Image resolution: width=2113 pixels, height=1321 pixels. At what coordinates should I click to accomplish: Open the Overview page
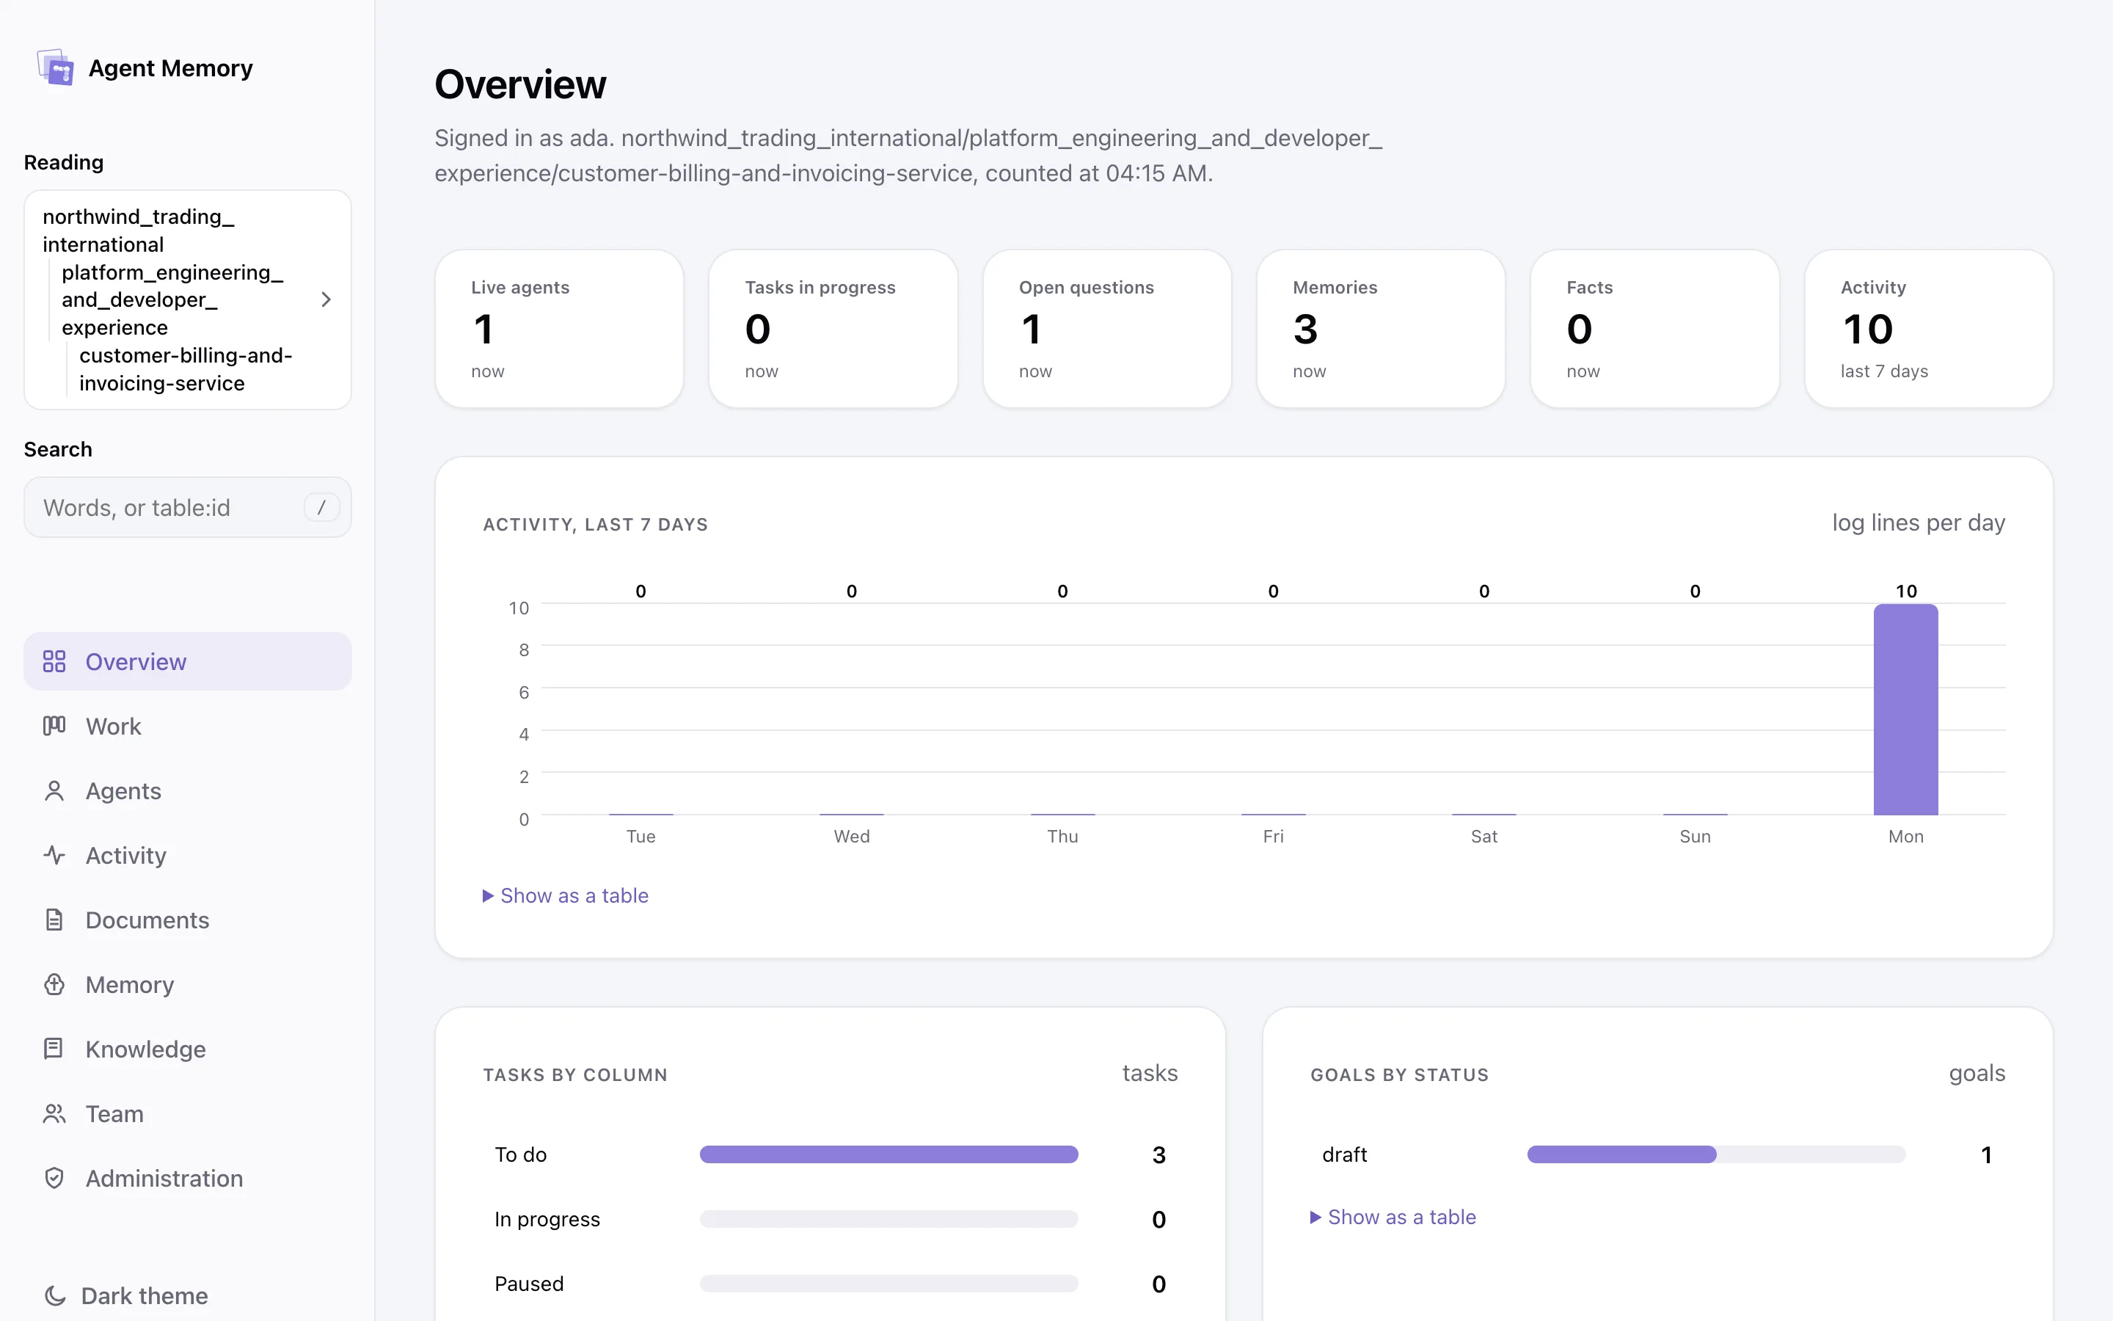click(x=188, y=661)
